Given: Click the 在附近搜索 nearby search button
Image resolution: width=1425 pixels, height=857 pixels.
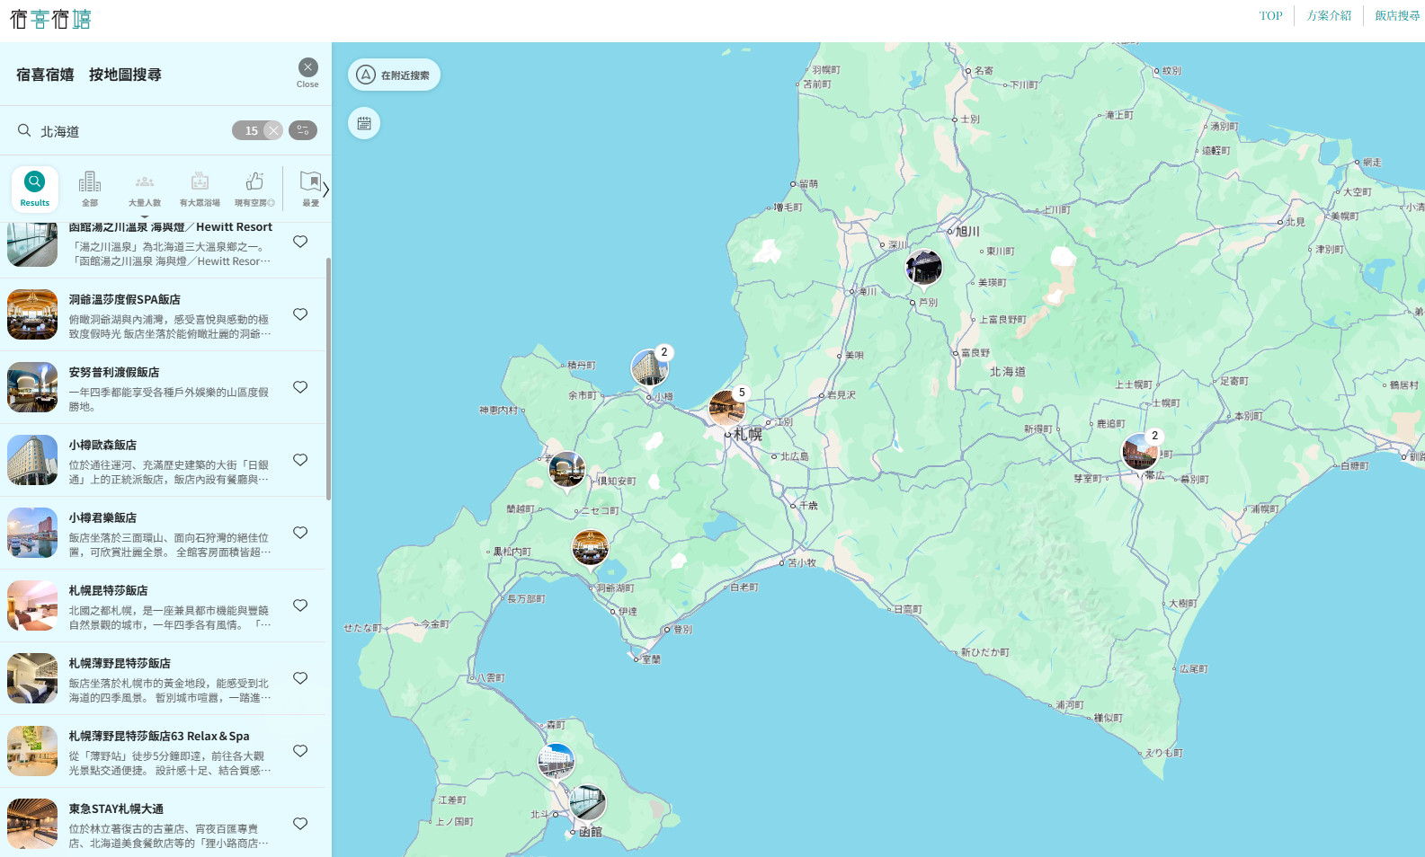Looking at the screenshot, I should click(x=395, y=75).
